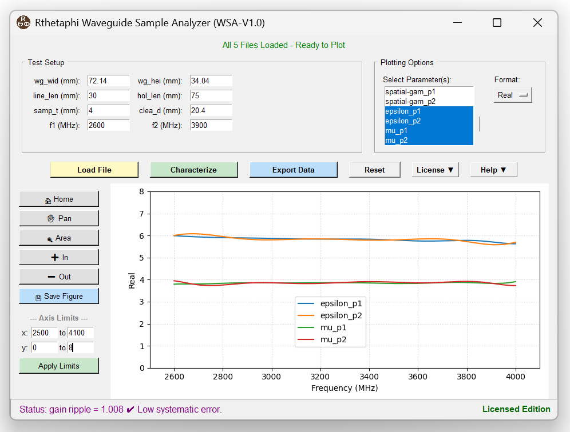Edit the line_len (mm) field
The width and height of the screenshot is (570, 432).
point(108,95)
